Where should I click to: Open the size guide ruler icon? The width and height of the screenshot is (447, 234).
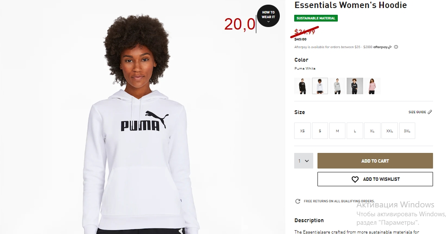pos(430,112)
